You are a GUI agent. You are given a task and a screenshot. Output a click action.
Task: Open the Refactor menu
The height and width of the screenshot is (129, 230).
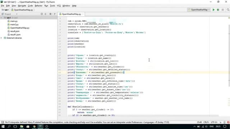[x=38, y=6]
